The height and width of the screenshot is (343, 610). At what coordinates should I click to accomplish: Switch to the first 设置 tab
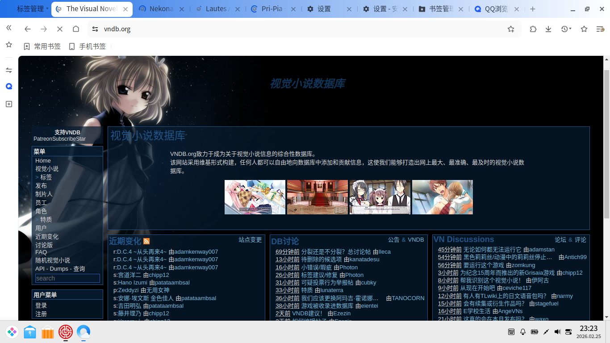point(329,9)
